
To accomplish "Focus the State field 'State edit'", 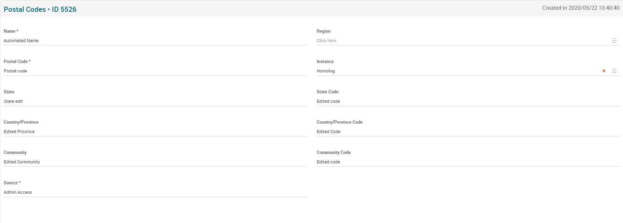I will tap(155, 101).
